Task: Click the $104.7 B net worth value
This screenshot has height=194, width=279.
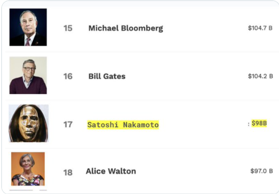Action: pos(260,28)
